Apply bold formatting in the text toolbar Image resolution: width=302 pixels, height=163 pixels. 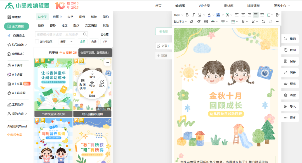(x=187, y=15)
